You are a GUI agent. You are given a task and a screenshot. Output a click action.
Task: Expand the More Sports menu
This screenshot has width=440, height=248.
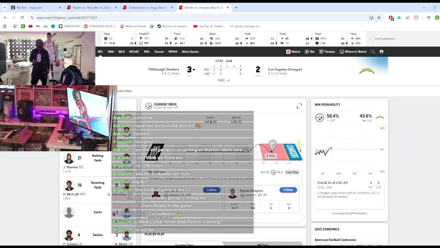coord(190,52)
